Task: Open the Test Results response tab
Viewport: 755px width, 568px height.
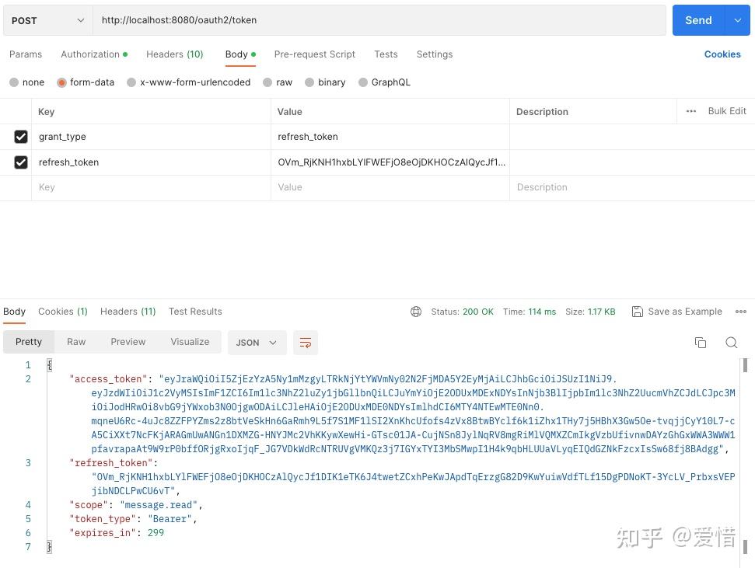Action: (195, 311)
